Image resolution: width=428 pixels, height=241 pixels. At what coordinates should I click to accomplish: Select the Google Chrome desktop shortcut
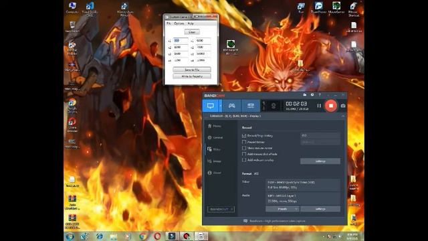pos(72,106)
